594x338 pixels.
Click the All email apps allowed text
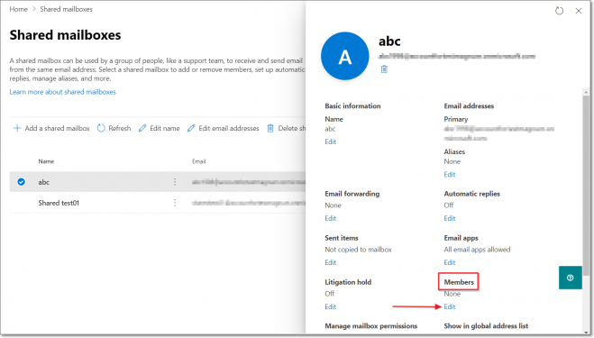477,250
